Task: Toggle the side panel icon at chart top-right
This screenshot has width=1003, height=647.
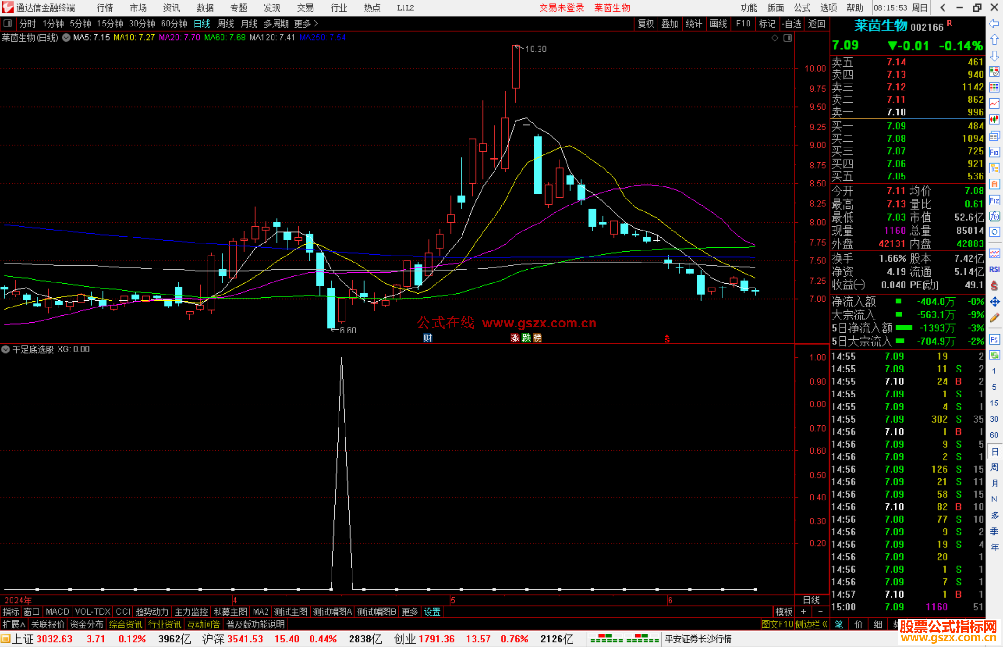Action: (x=788, y=38)
